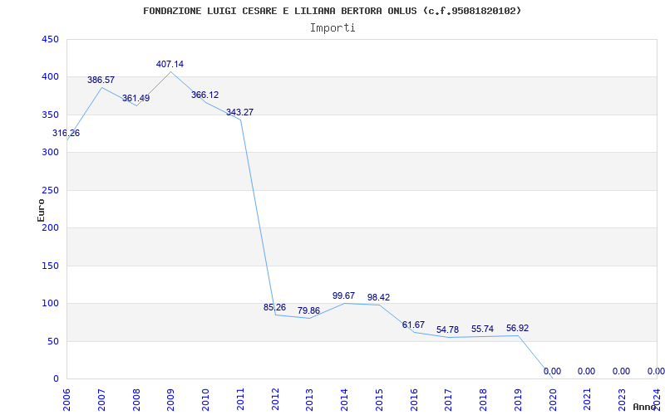Screen dimensions: 665x415
Task: Select the data label '366.12'
Action: [x=204, y=95]
